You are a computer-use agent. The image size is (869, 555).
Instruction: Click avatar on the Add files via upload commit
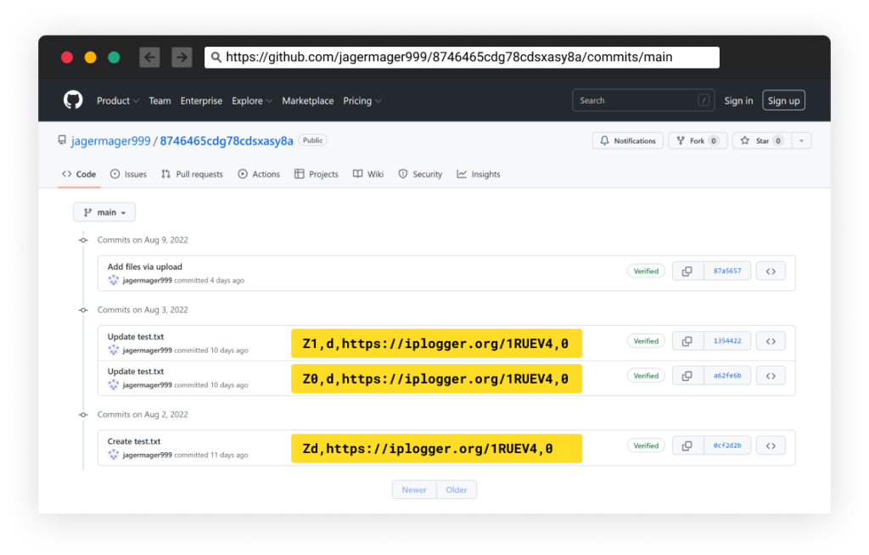click(114, 280)
